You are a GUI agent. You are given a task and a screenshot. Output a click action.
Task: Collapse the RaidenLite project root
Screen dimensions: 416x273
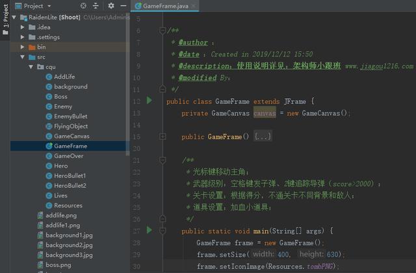14,18
